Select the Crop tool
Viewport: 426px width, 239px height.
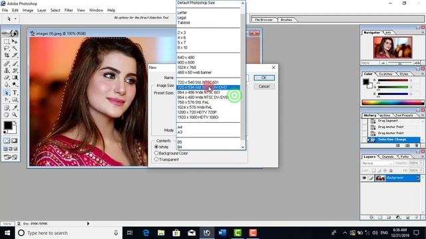pyautogui.click(x=7, y=55)
